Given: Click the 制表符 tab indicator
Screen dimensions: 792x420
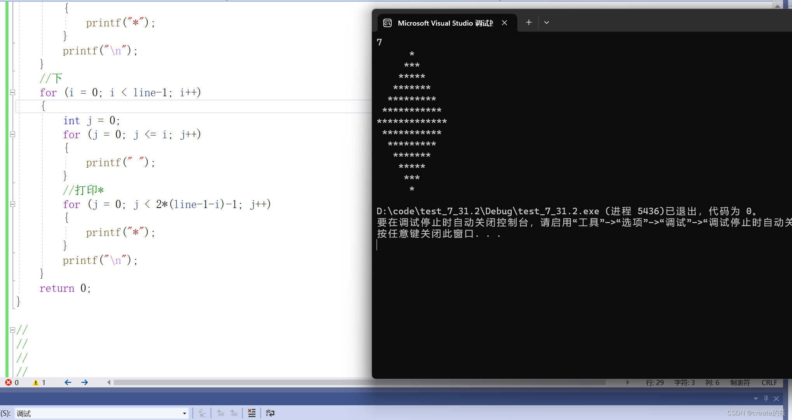Looking at the screenshot, I should tap(740, 383).
